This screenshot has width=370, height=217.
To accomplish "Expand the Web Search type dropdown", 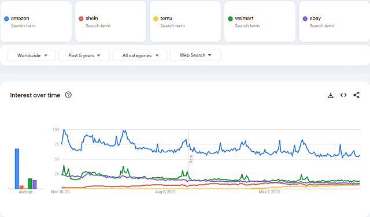I will 195,55.
